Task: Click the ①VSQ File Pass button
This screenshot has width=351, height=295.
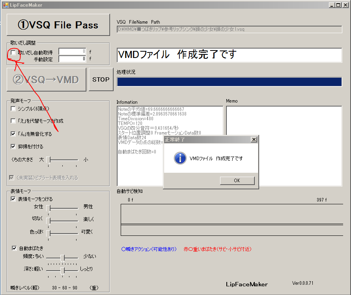Action: pyautogui.click(x=58, y=25)
